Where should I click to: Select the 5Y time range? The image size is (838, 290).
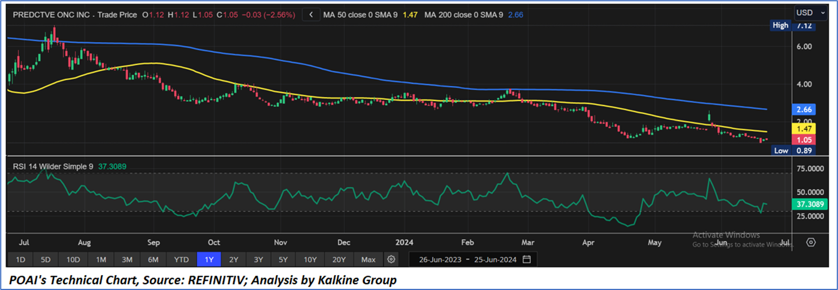pyautogui.click(x=283, y=260)
